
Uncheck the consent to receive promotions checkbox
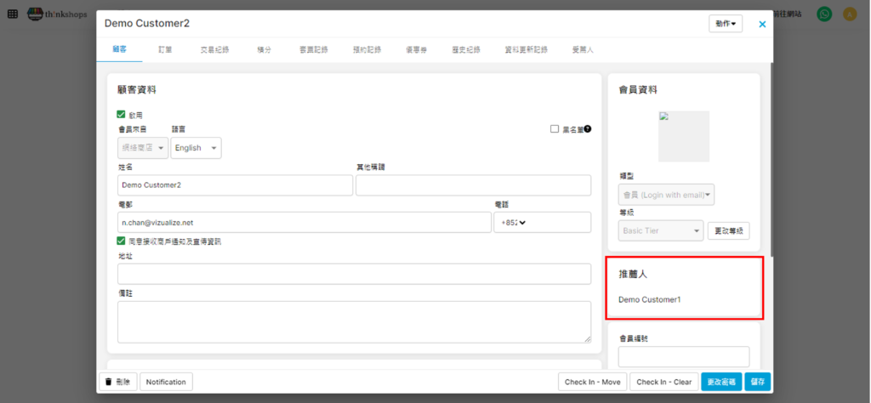coord(122,241)
